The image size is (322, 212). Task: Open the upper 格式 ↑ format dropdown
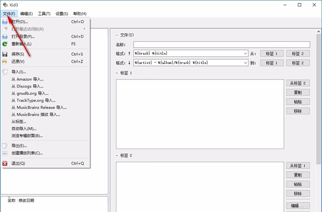click(x=245, y=54)
